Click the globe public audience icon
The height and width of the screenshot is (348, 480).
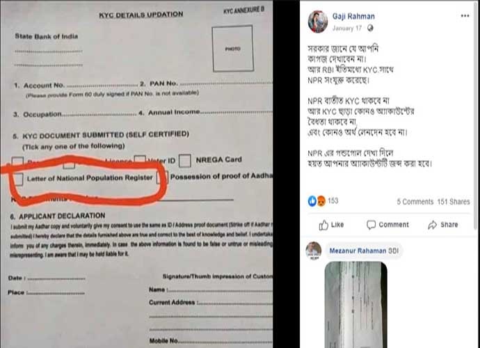coord(370,28)
